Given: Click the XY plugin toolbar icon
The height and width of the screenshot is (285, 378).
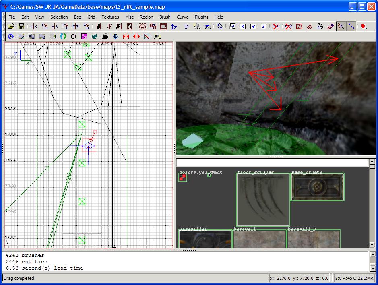Looking at the screenshot, I should click(21, 36).
